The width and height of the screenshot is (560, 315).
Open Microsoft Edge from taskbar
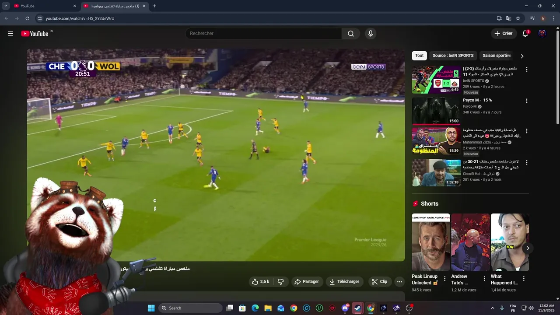pyautogui.click(x=255, y=308)
